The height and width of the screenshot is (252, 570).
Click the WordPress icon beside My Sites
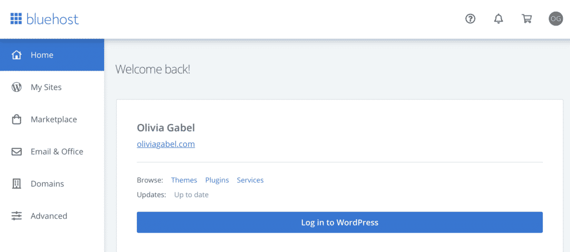click(x=17, y=87)
